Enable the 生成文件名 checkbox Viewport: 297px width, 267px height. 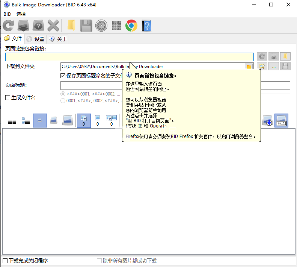(x=8, y=97)
